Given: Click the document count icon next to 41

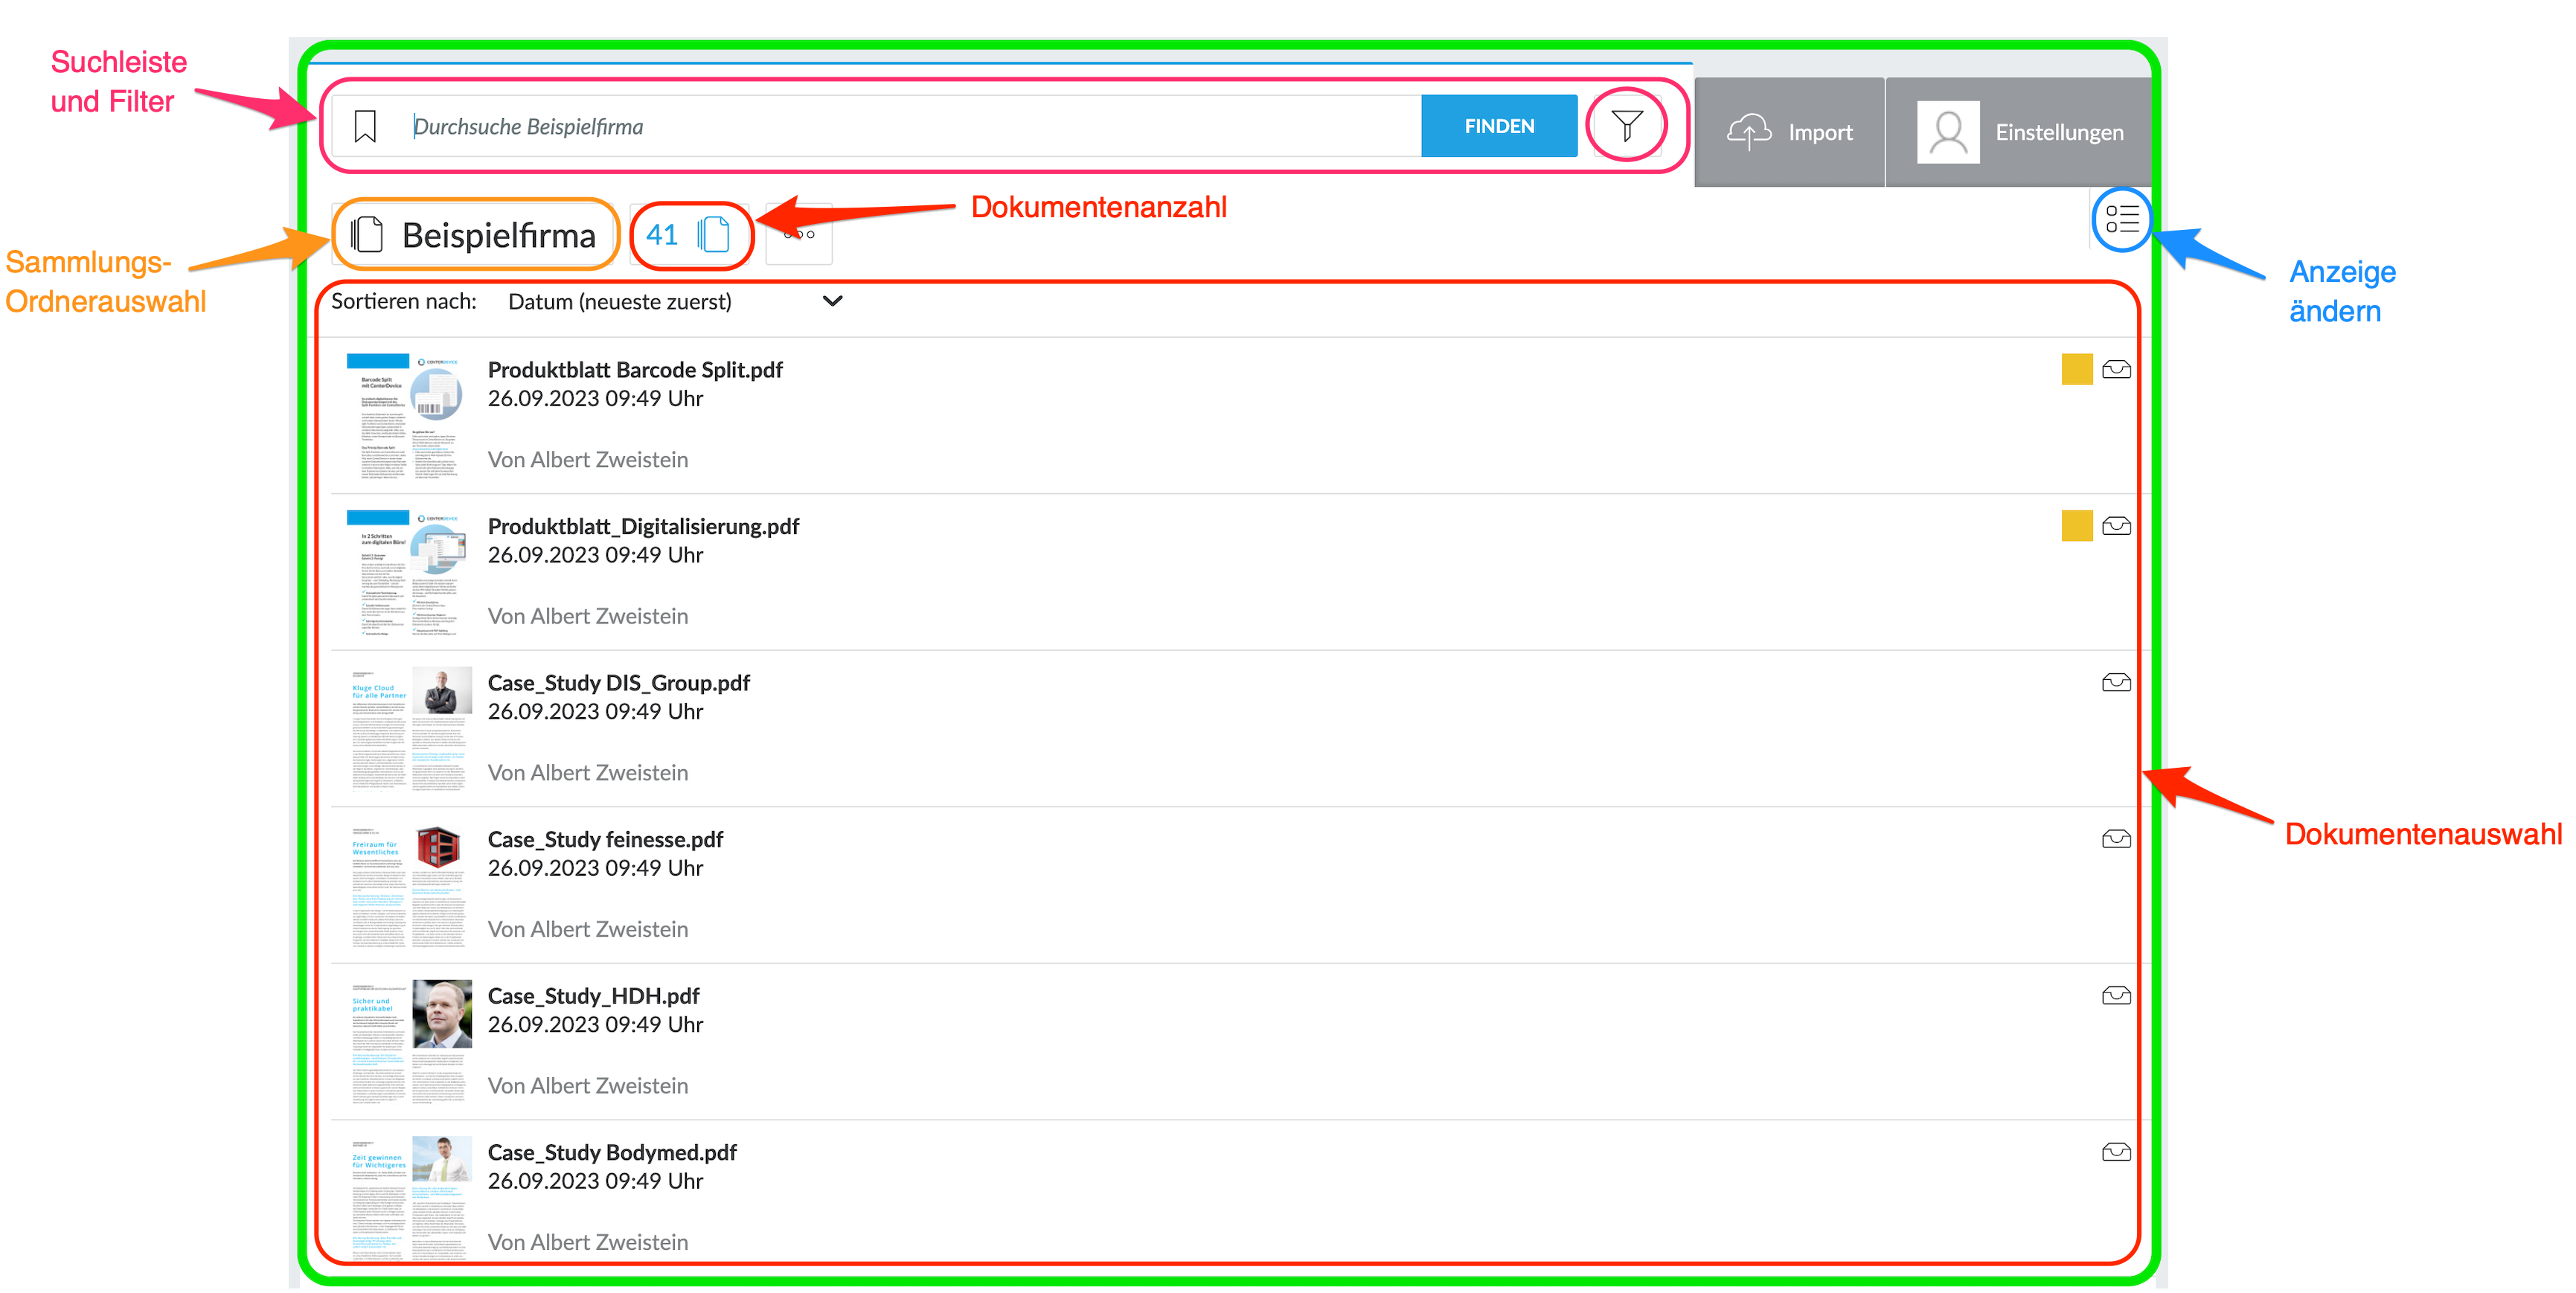Looking at the screenshot, I should click(x=713, y=235).
